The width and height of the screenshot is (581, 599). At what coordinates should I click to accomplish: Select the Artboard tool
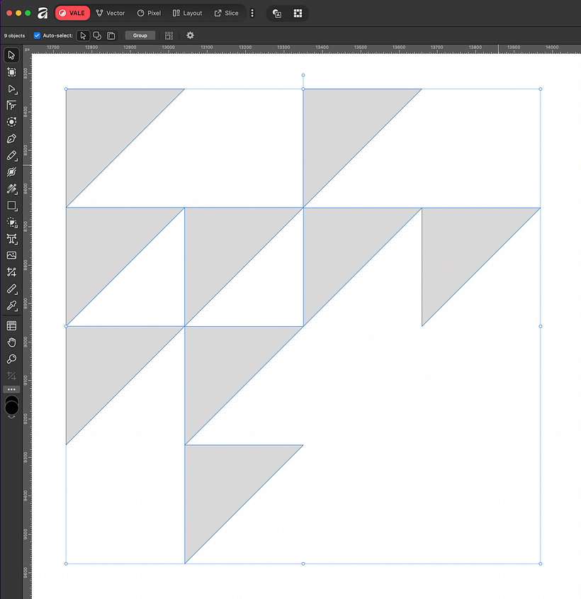coord(11,72)
